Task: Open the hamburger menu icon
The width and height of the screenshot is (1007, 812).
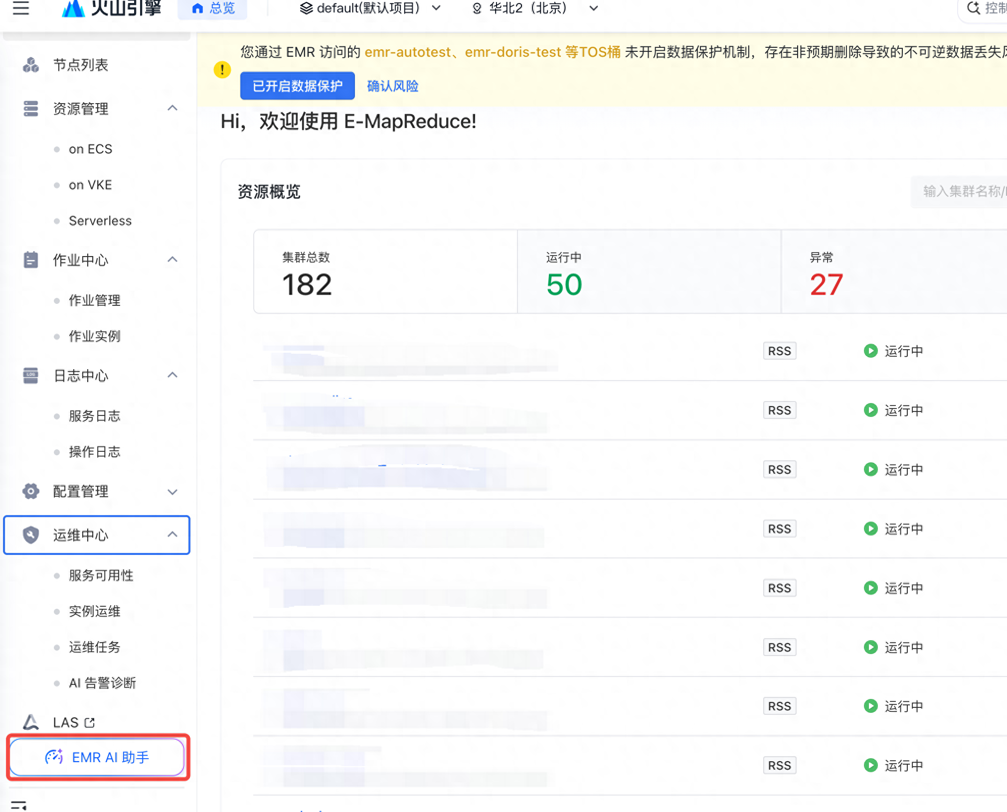Action: (20, 8)
